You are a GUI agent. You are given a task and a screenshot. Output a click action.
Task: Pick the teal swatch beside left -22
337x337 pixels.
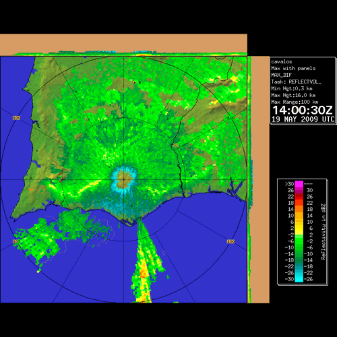point(299,266)
